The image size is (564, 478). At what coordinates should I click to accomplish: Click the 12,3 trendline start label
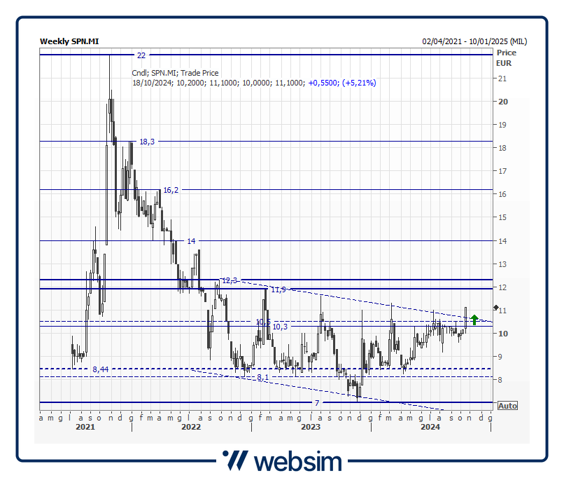[230, 280]
